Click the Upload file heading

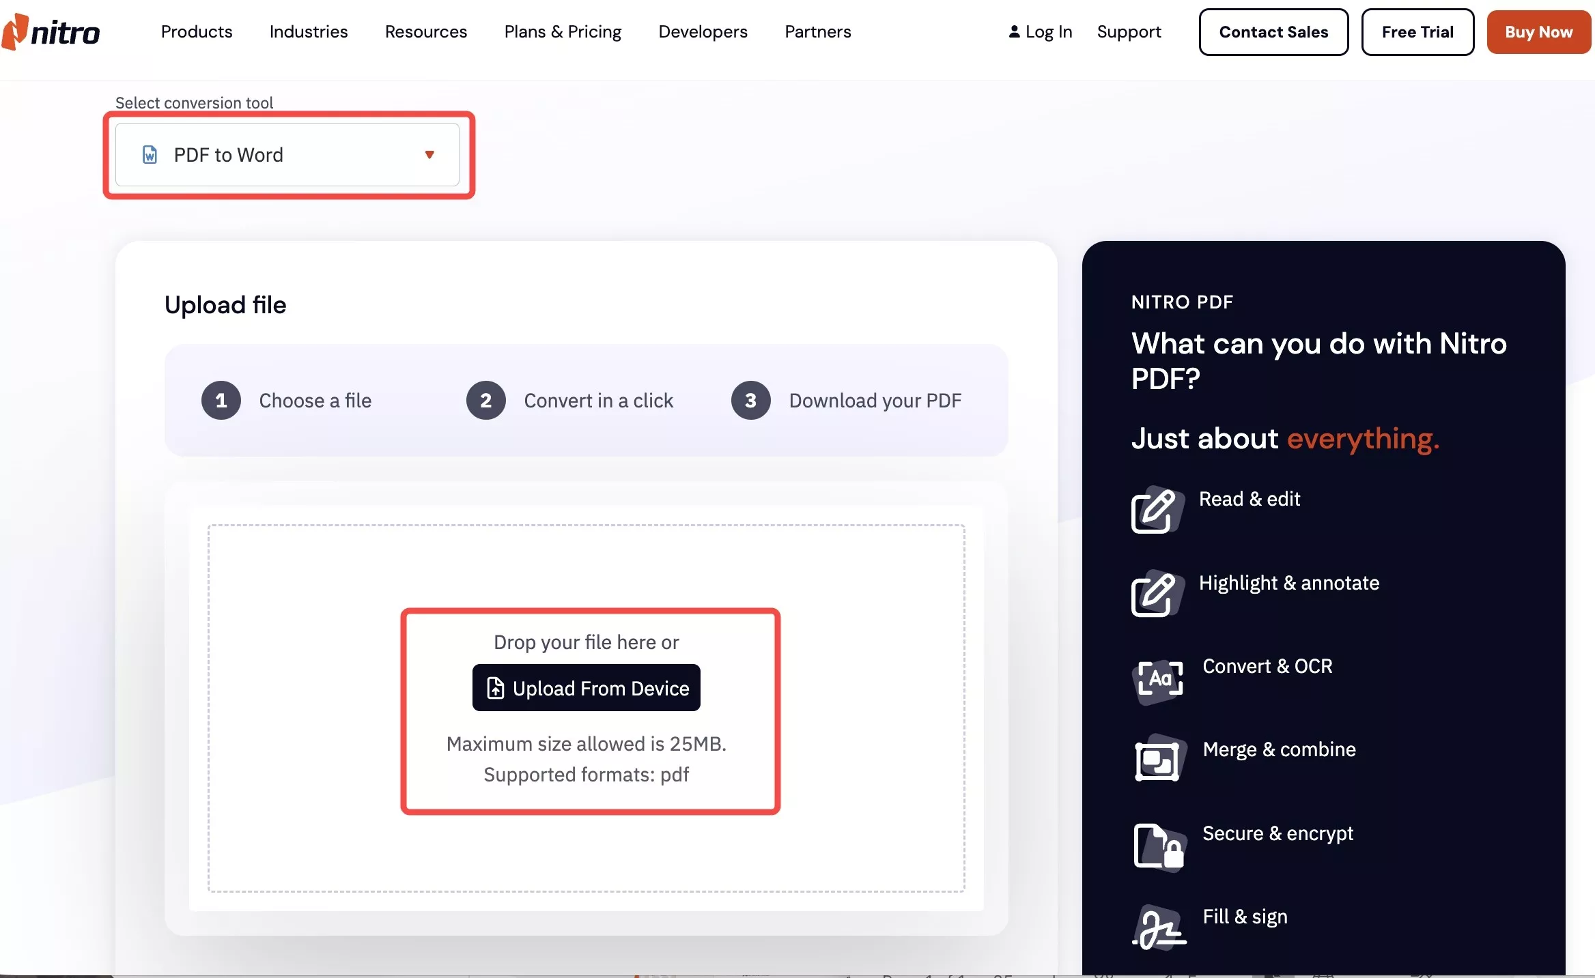click(x=225, y=305)
